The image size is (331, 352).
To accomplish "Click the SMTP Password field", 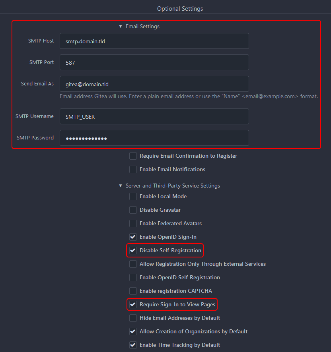I will click(154, 138).
